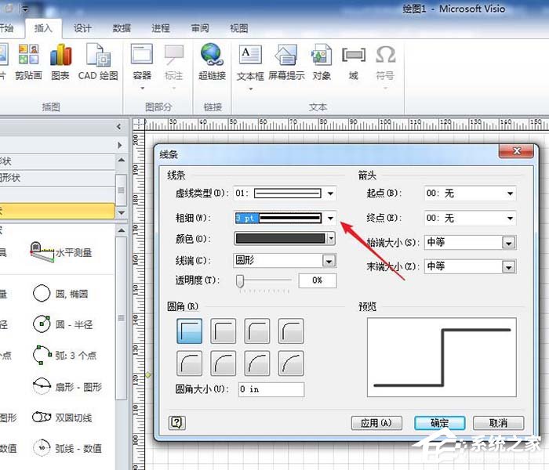The image size is (549, 470).
Task: Confirm with the OK (确定) button
Action: tap(440, 423)
